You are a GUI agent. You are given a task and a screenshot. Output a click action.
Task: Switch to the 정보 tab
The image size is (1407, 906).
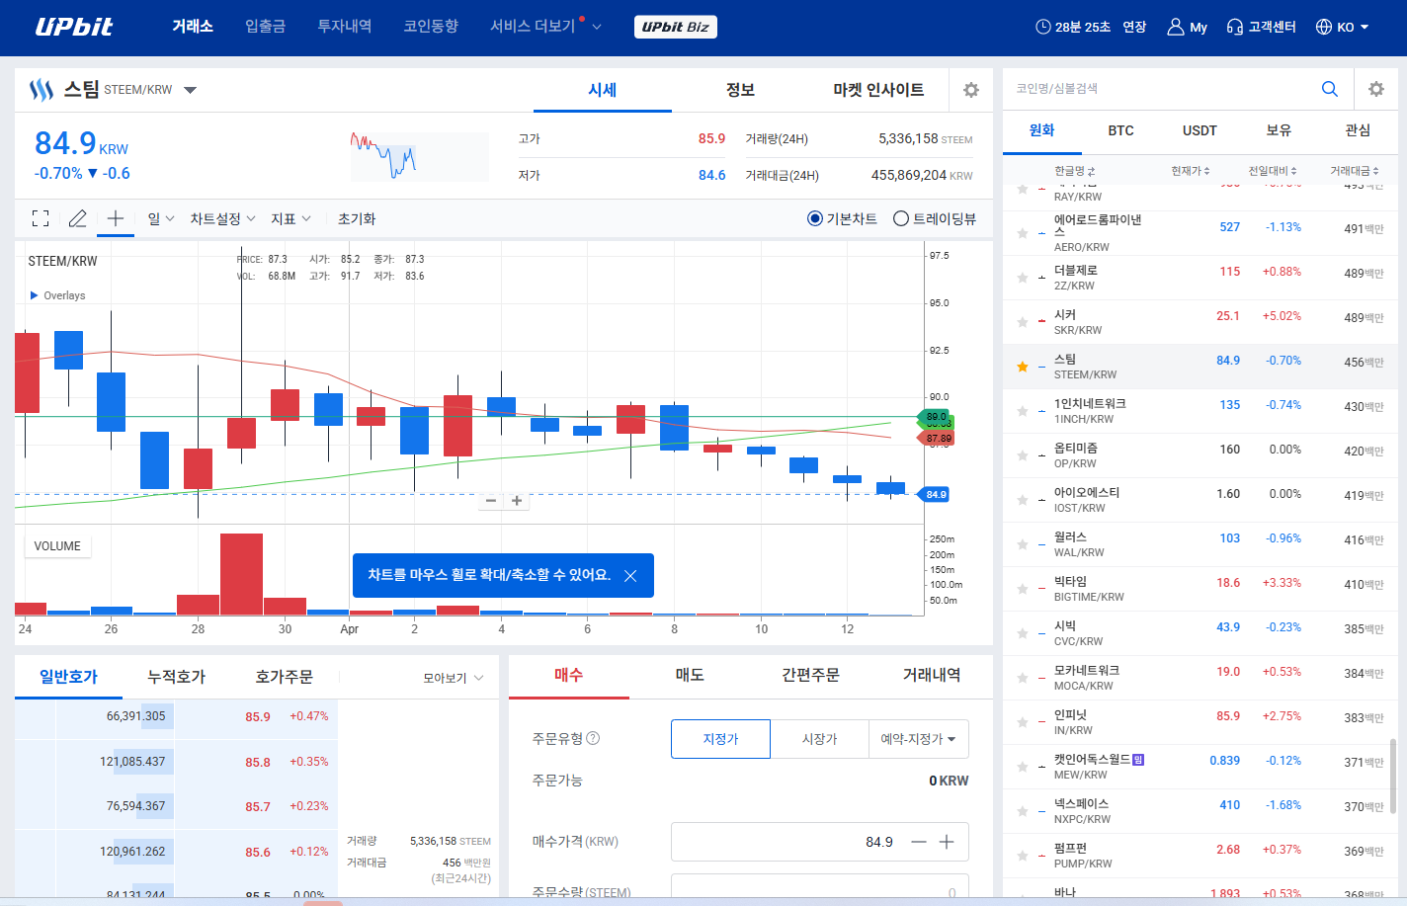(x=741, y=90)
